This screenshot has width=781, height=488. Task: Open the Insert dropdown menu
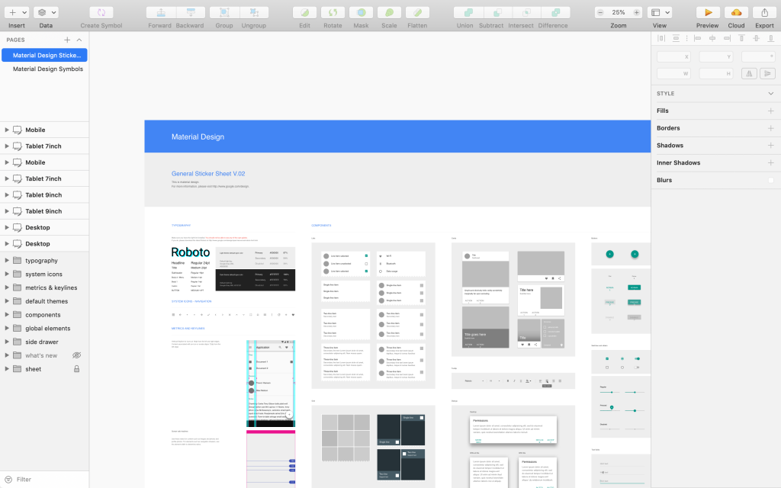click(x=17, y=12)
